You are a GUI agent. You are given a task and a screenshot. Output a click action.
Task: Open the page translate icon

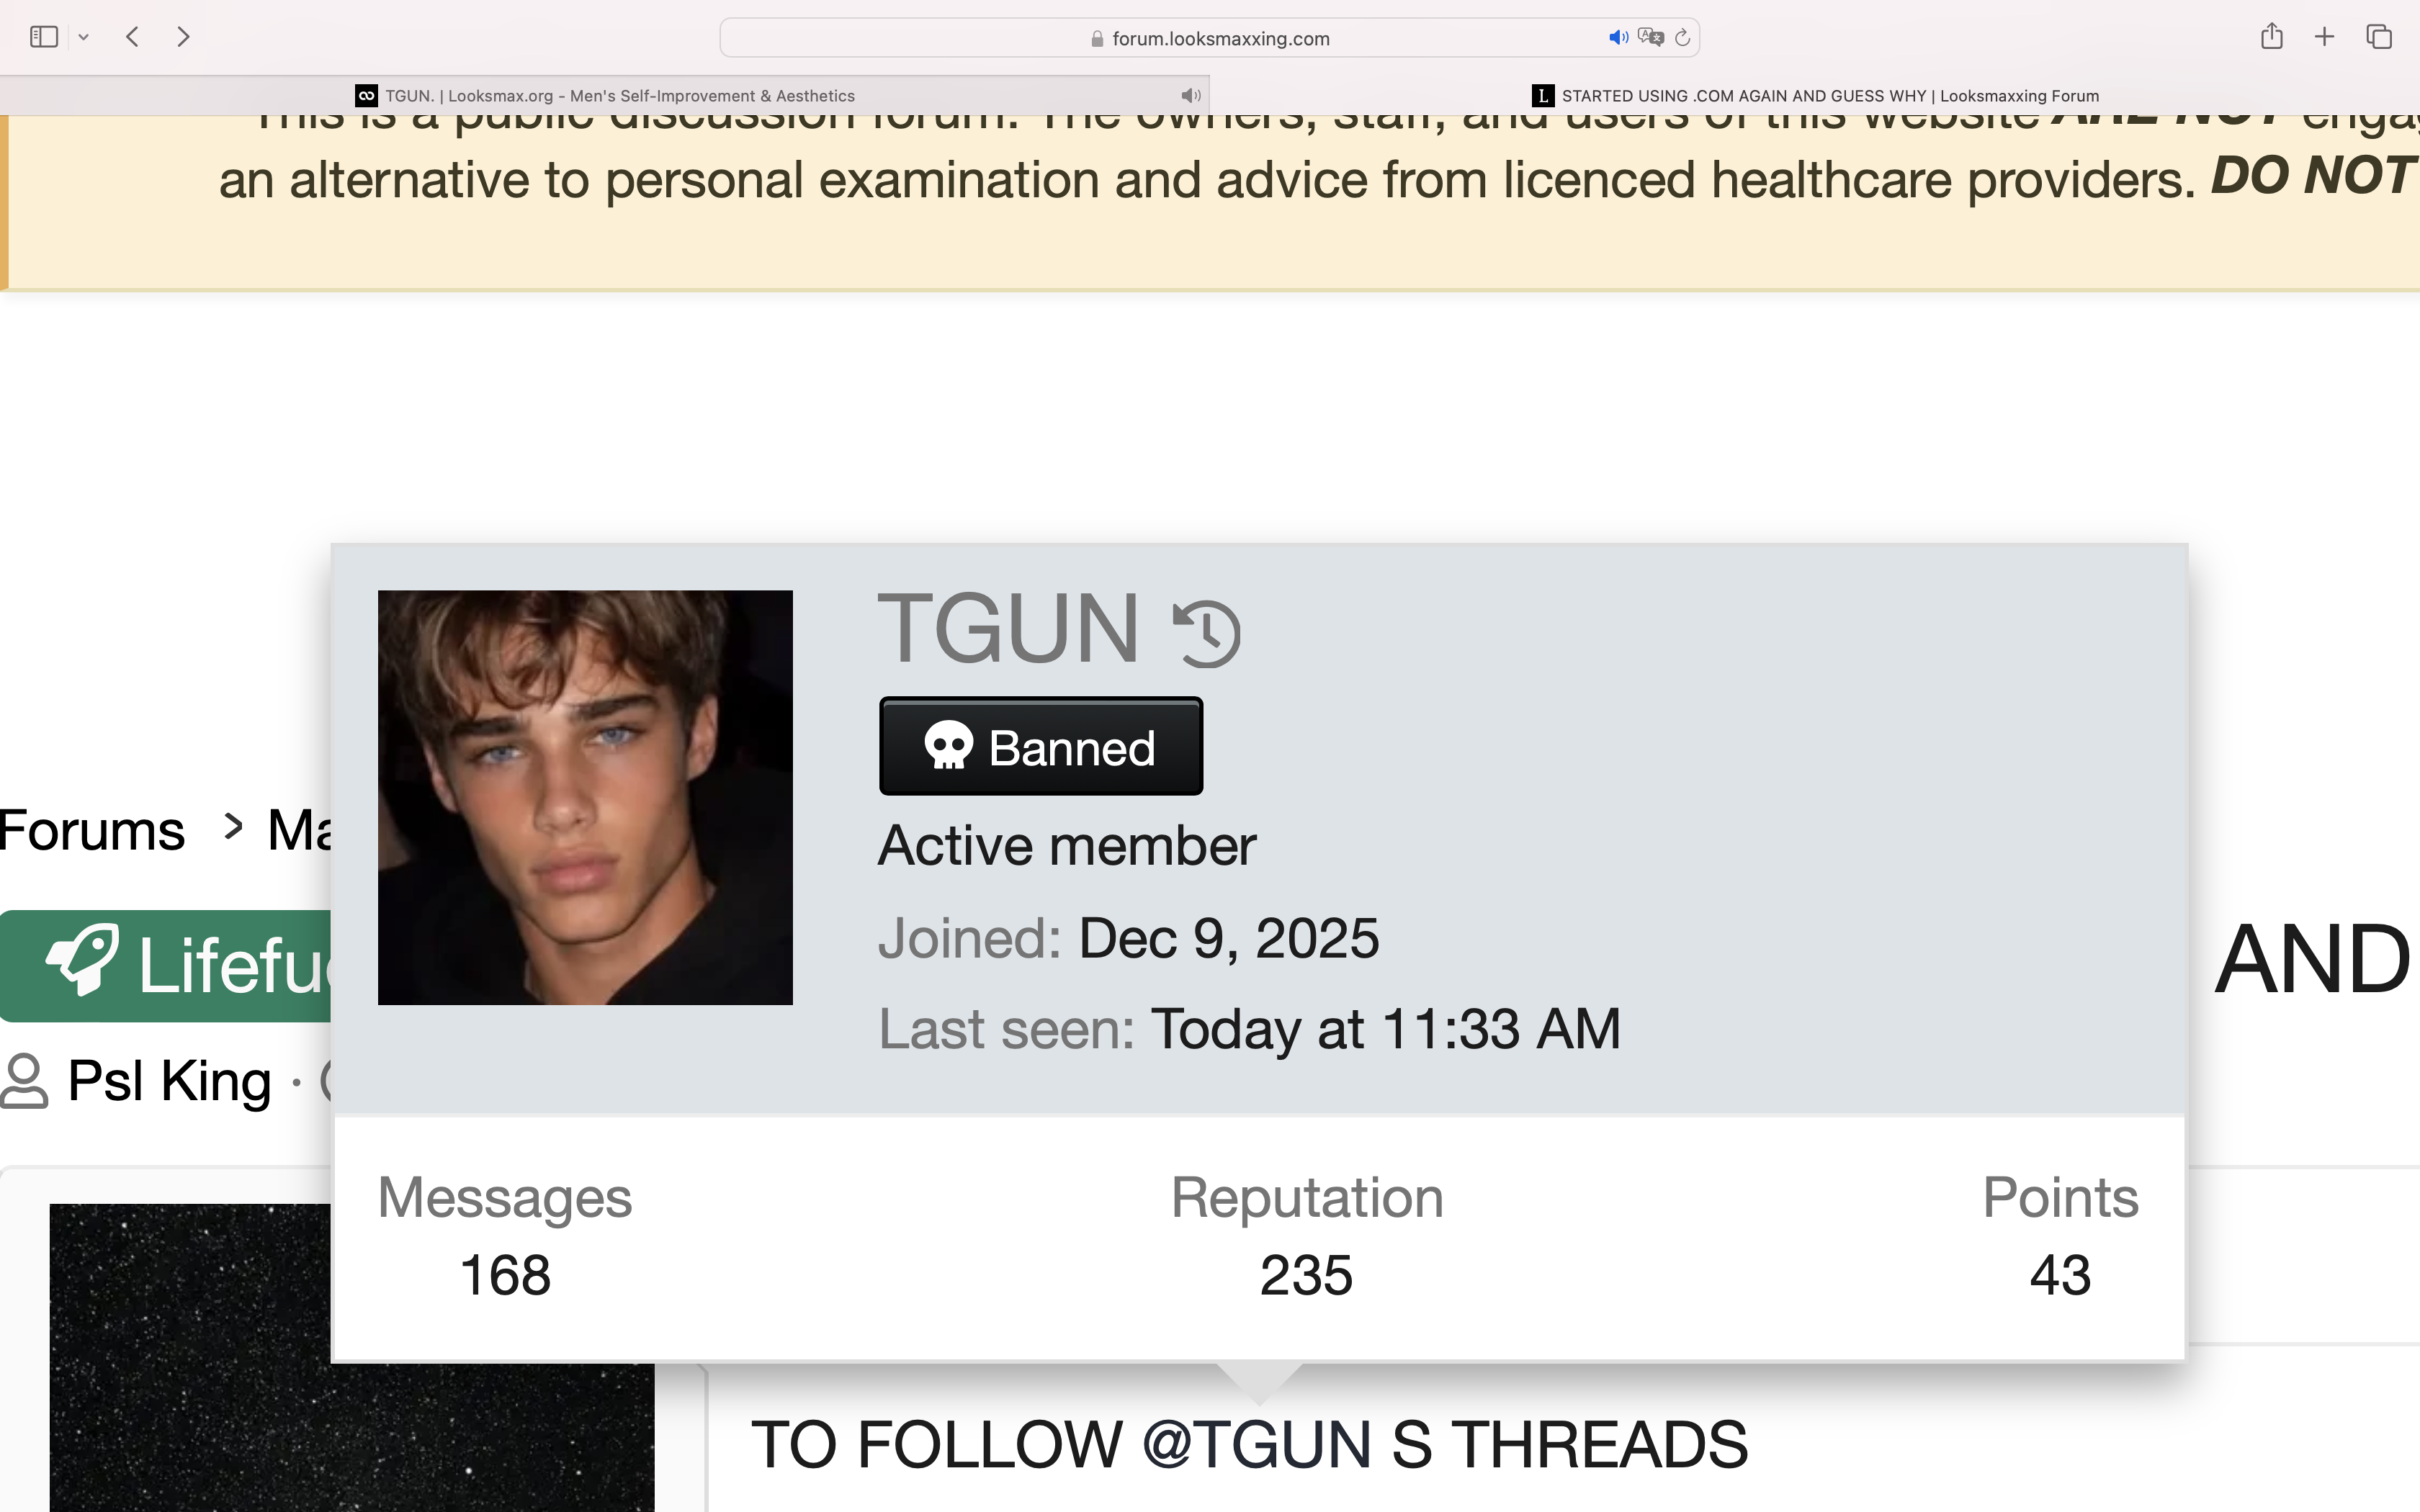[x=1651, y=38]
